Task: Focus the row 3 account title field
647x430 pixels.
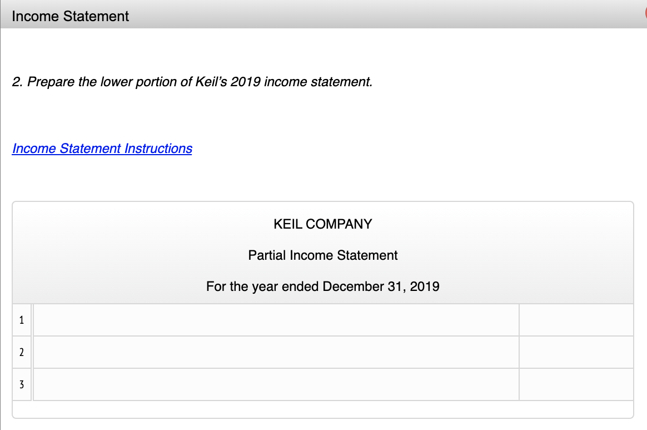Action: [x=276, y=384]
